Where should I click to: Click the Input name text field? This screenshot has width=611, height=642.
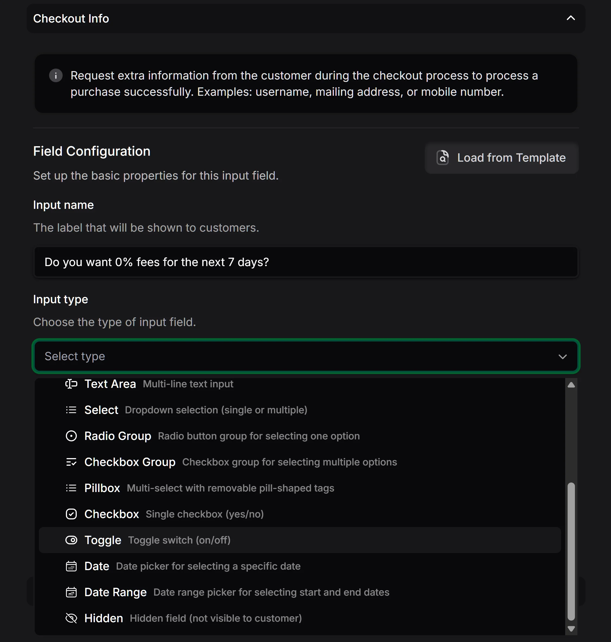pos(305,262)
